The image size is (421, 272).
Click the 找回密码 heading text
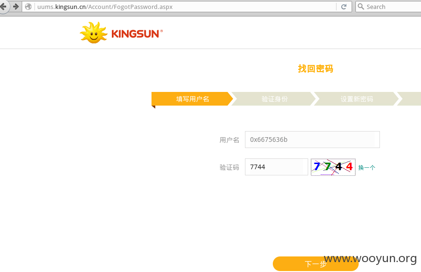315,69
